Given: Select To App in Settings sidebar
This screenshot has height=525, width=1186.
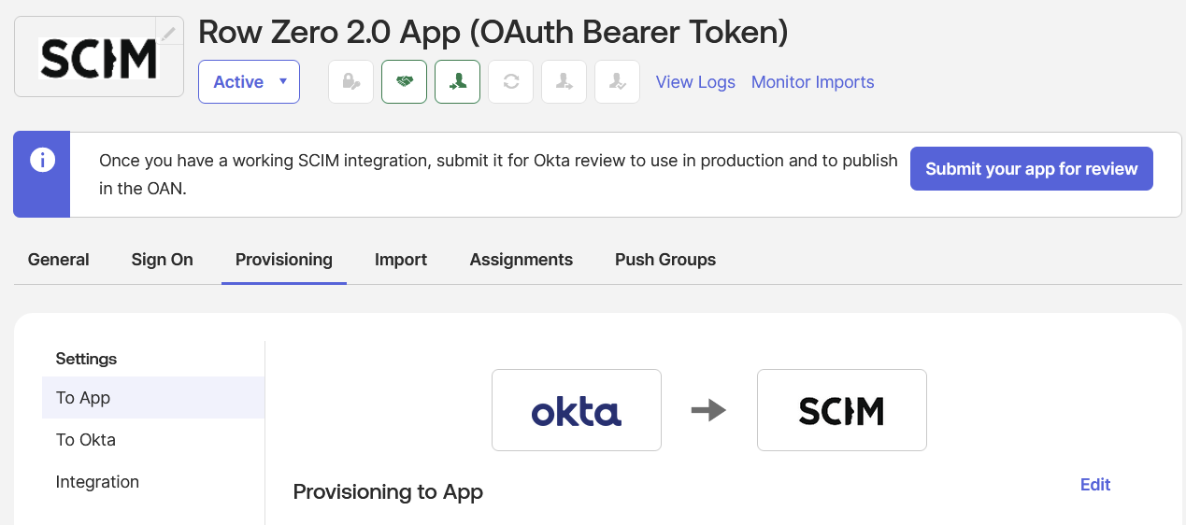Looking at the screenshot, I should pyautogui.click(x=153, y=398).
